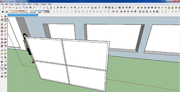The width and height of the screenshot is (180, 92).
Task: Open the Help menu
Action: tap(49, 4)
